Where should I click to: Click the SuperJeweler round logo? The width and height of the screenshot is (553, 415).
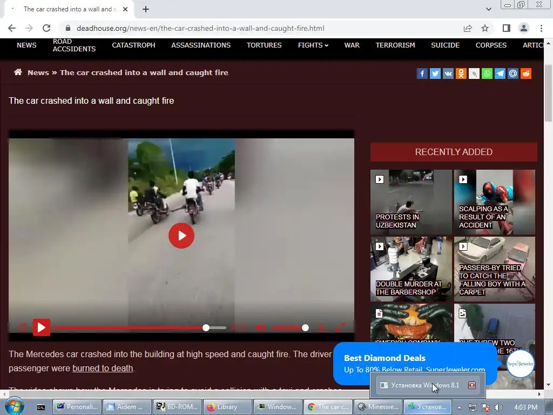point(521,364)
